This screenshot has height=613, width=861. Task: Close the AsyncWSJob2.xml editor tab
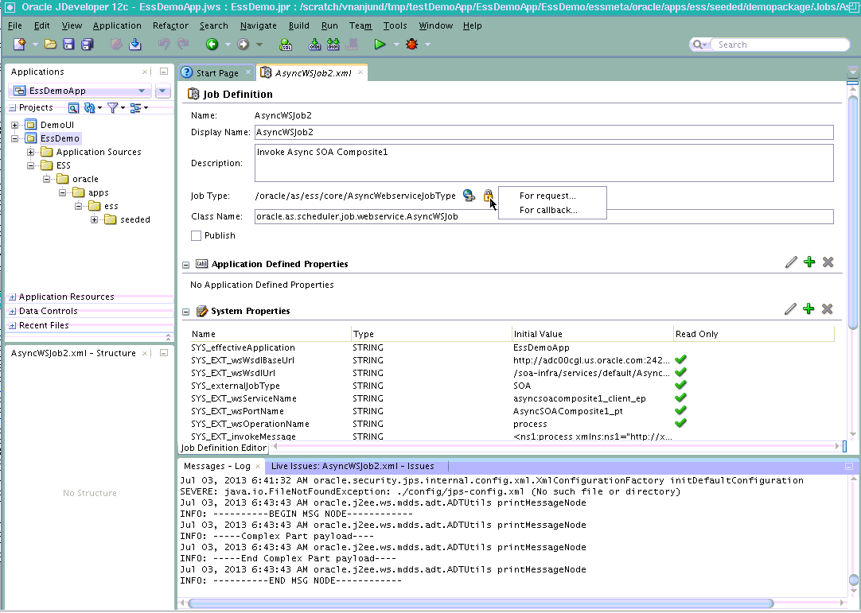coord(360,72)
